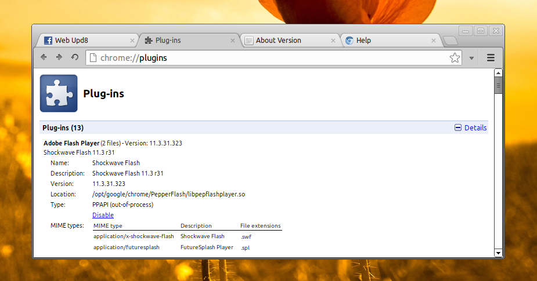Viewport: 537px width, 281px height.
Task: Bookmark this page with the star
Action: (455, 58)
